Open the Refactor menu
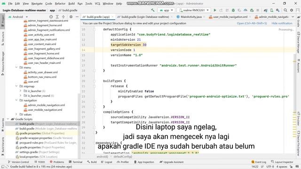 tap(60, 3)
